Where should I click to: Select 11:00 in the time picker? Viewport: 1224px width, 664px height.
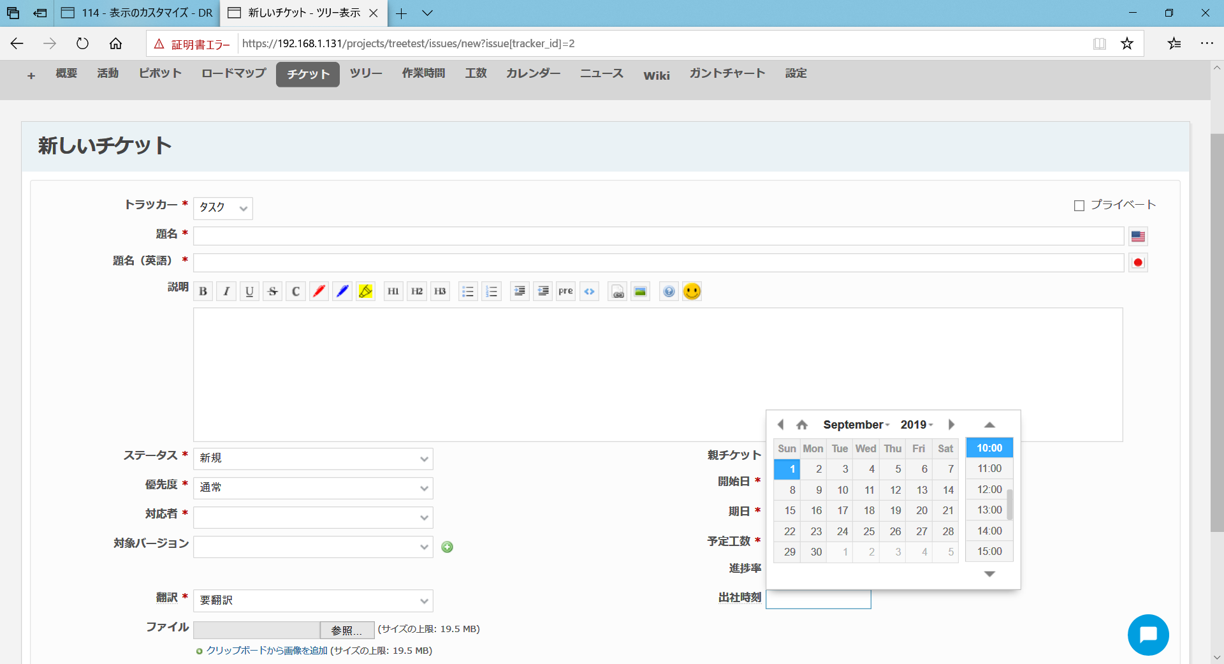[989, 469]
